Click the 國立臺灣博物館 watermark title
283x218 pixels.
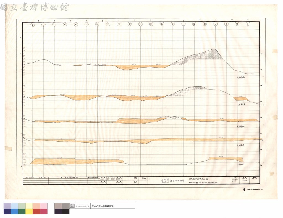[x=35, y=7]
